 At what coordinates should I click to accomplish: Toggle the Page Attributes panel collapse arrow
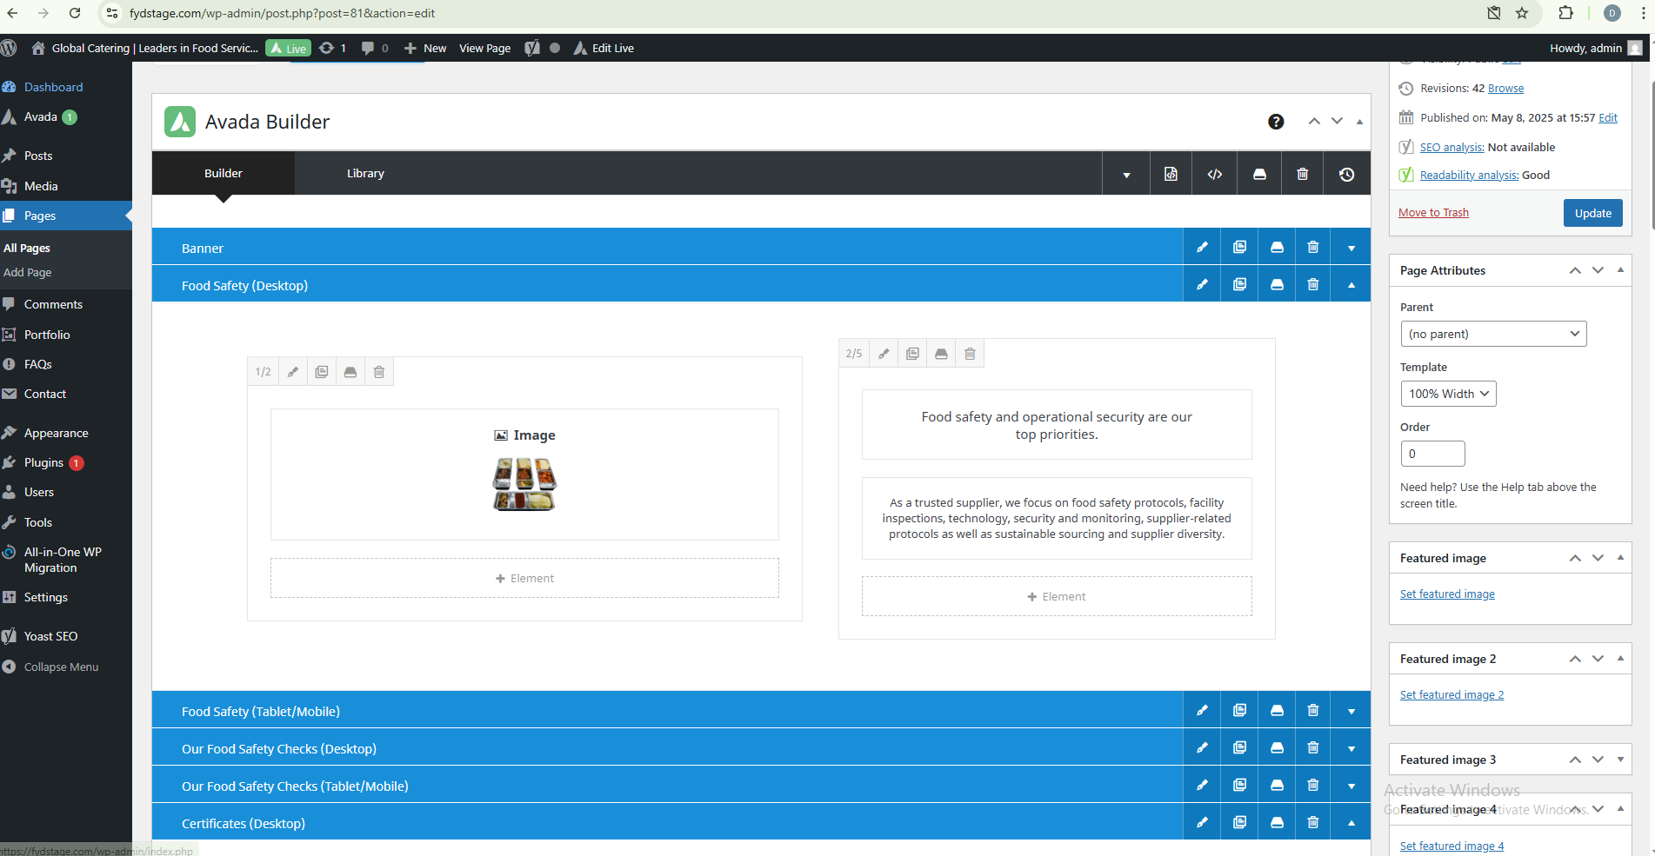coord(1620,270)
